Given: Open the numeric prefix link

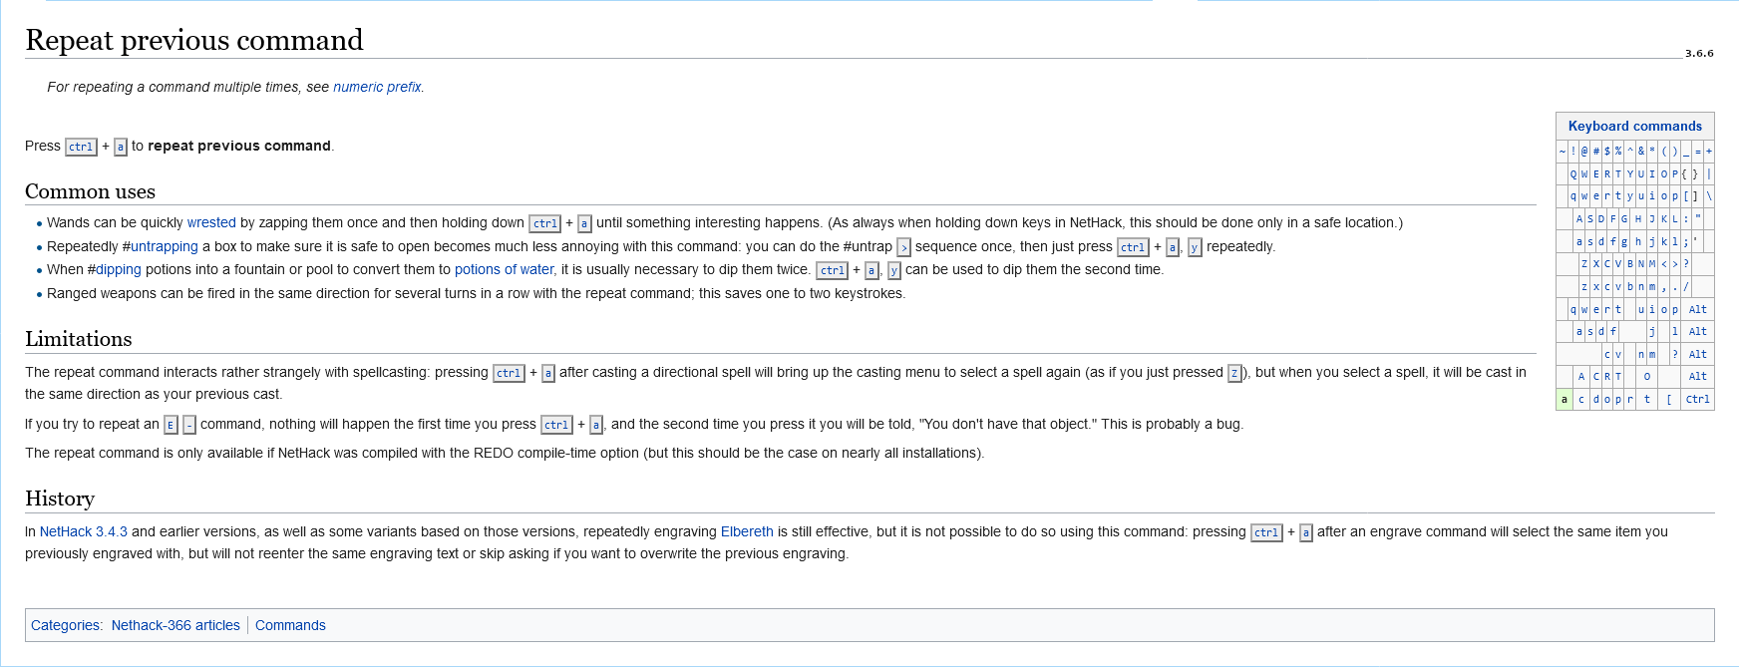Looking at the screenshot, I should [x=377, y=87].
